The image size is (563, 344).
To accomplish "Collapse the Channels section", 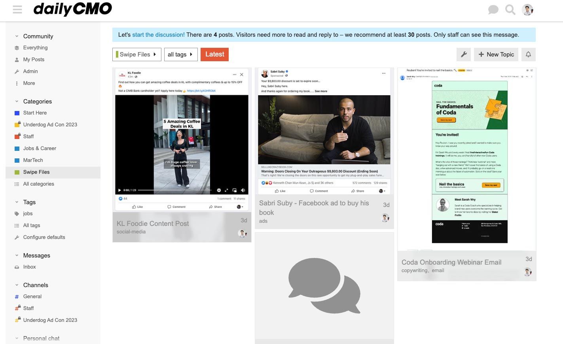I will pos(17,285).
